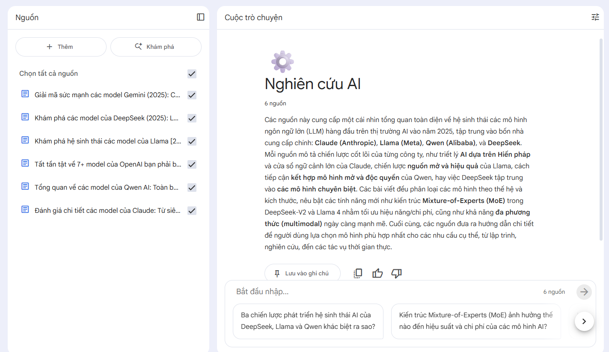
Task: Click the Nguồn panel header
Action: point(27,18)
